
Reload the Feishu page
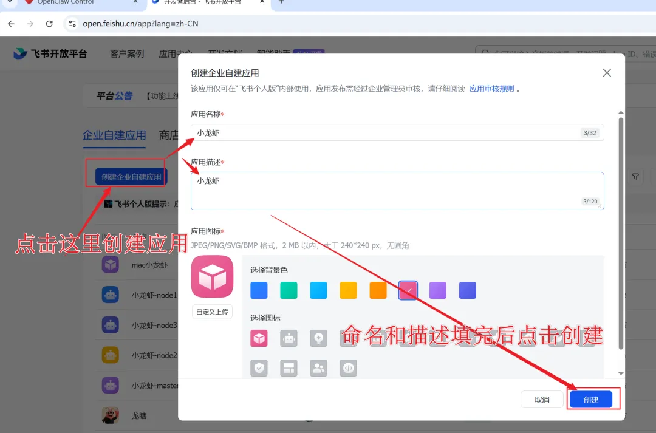[49, 24]
